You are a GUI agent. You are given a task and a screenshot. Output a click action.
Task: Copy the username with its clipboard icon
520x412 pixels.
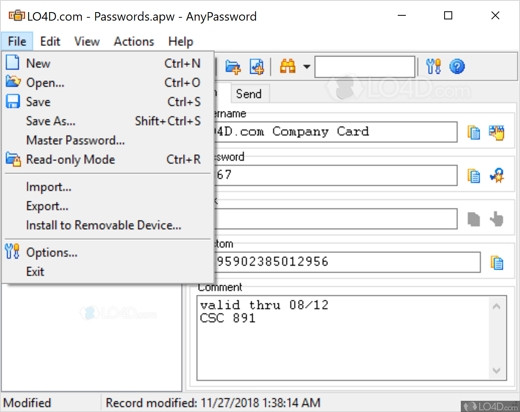[x=474, y=132]
